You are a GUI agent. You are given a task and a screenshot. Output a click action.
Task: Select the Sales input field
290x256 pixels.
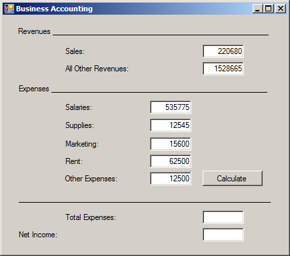[x=223, y=51]
